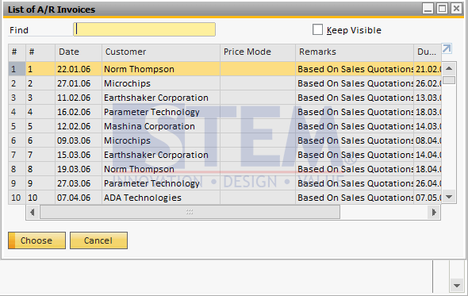Click the vertical scrollbar thumb in the list

click(x=449, y=80)
